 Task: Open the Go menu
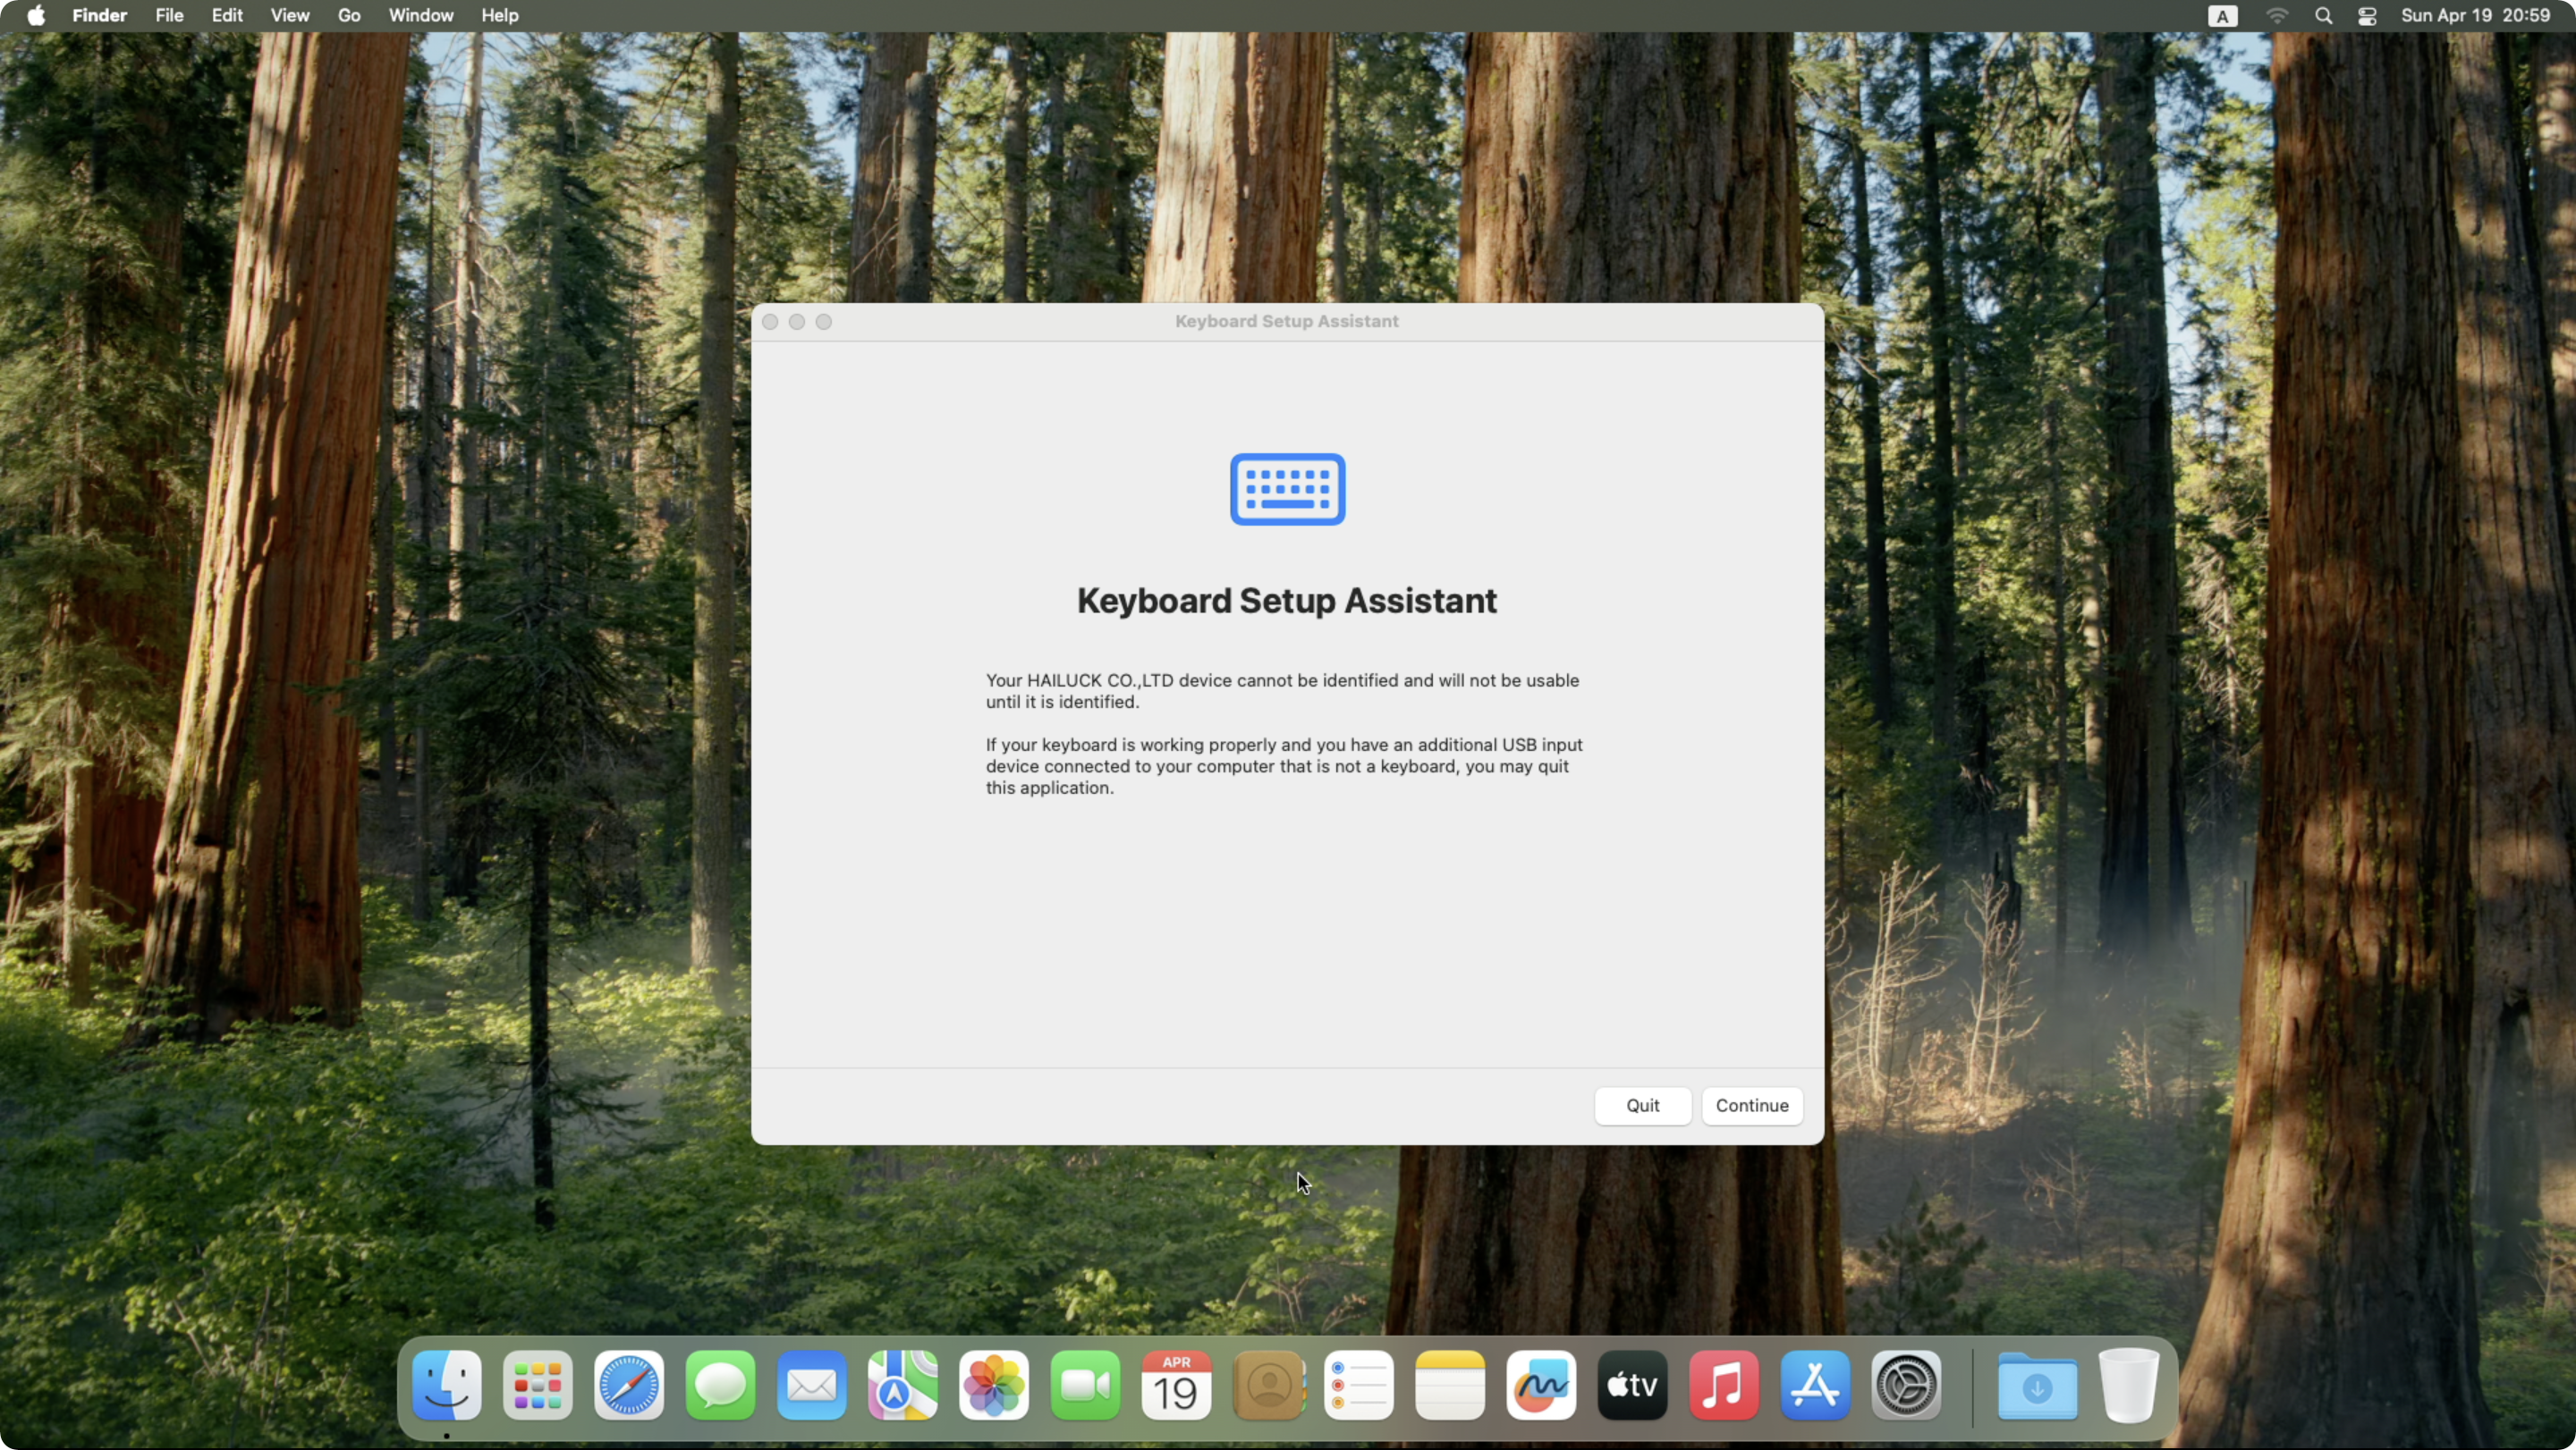[x=348, y=15]
